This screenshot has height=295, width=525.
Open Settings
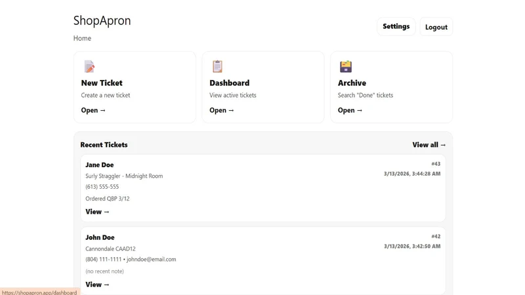pos(396,26)
